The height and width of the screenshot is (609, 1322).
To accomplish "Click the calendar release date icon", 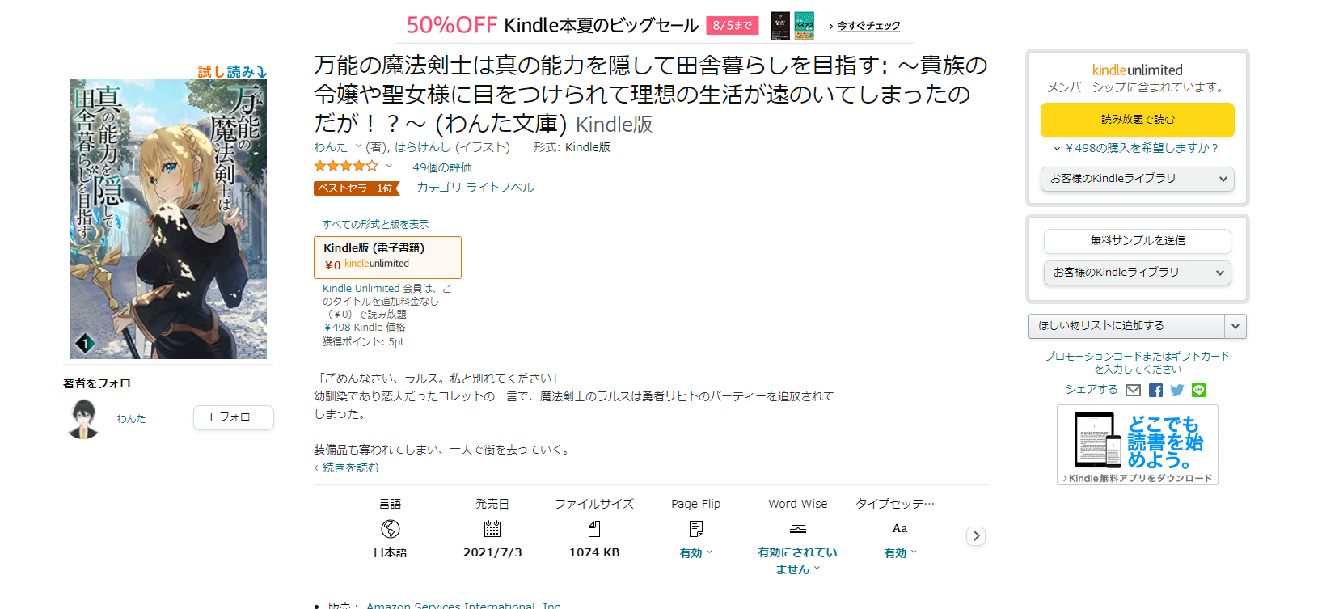I will pos(492,529).
